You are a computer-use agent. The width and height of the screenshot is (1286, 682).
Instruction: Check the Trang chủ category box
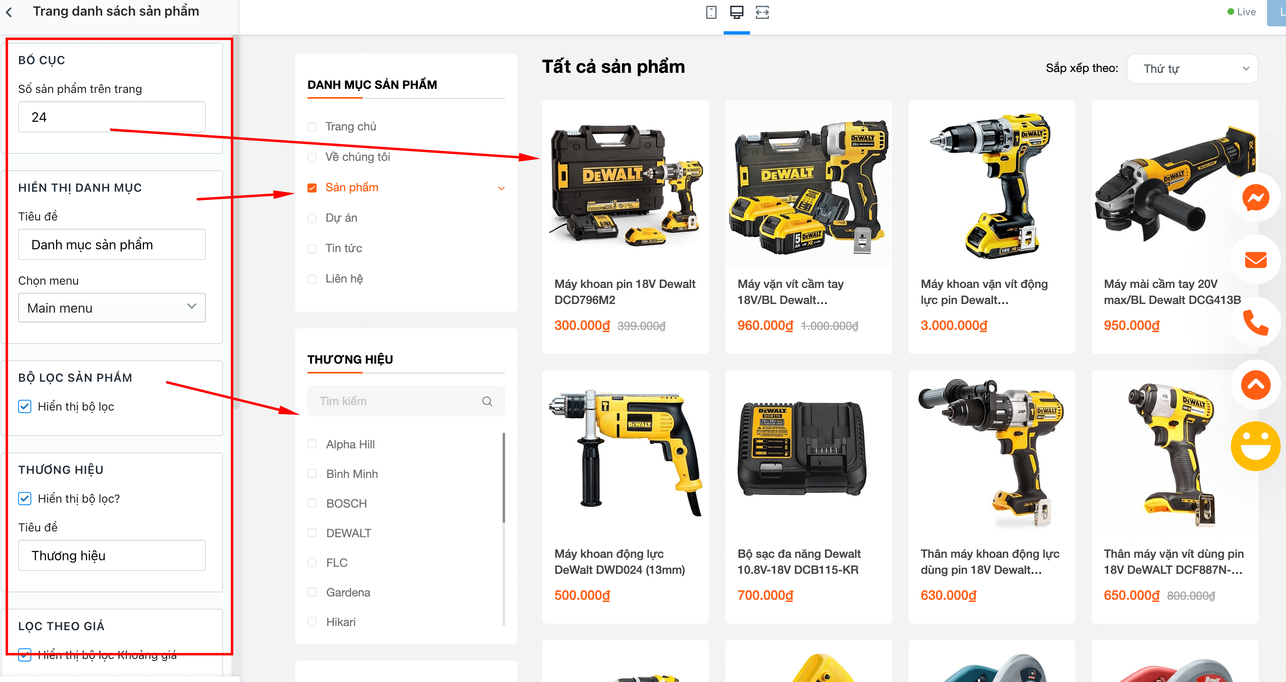pos(312,127)
